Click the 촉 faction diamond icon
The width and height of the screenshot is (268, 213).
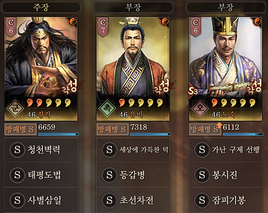107,108
